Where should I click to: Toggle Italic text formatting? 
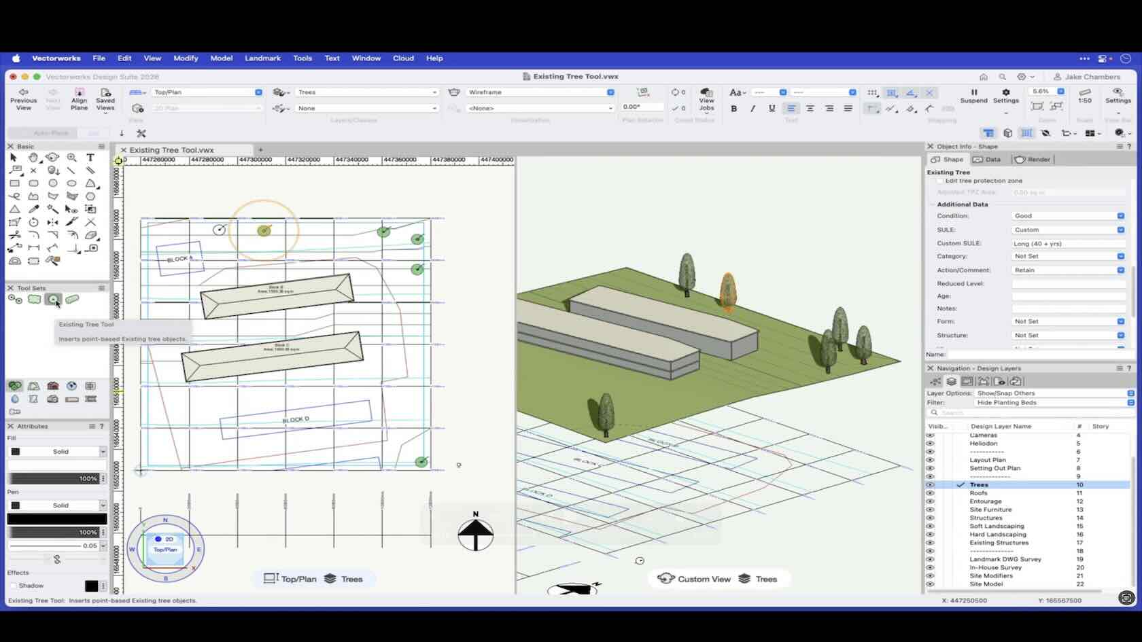[752, 109]
